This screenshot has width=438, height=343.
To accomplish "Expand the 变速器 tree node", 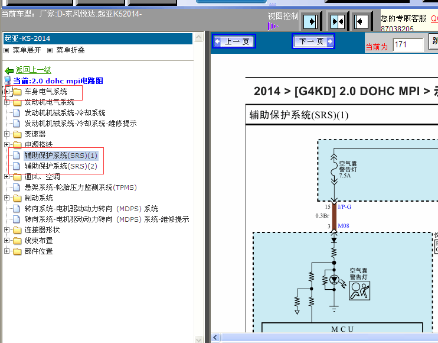I will pyautogui.click(x=7, y=134).
